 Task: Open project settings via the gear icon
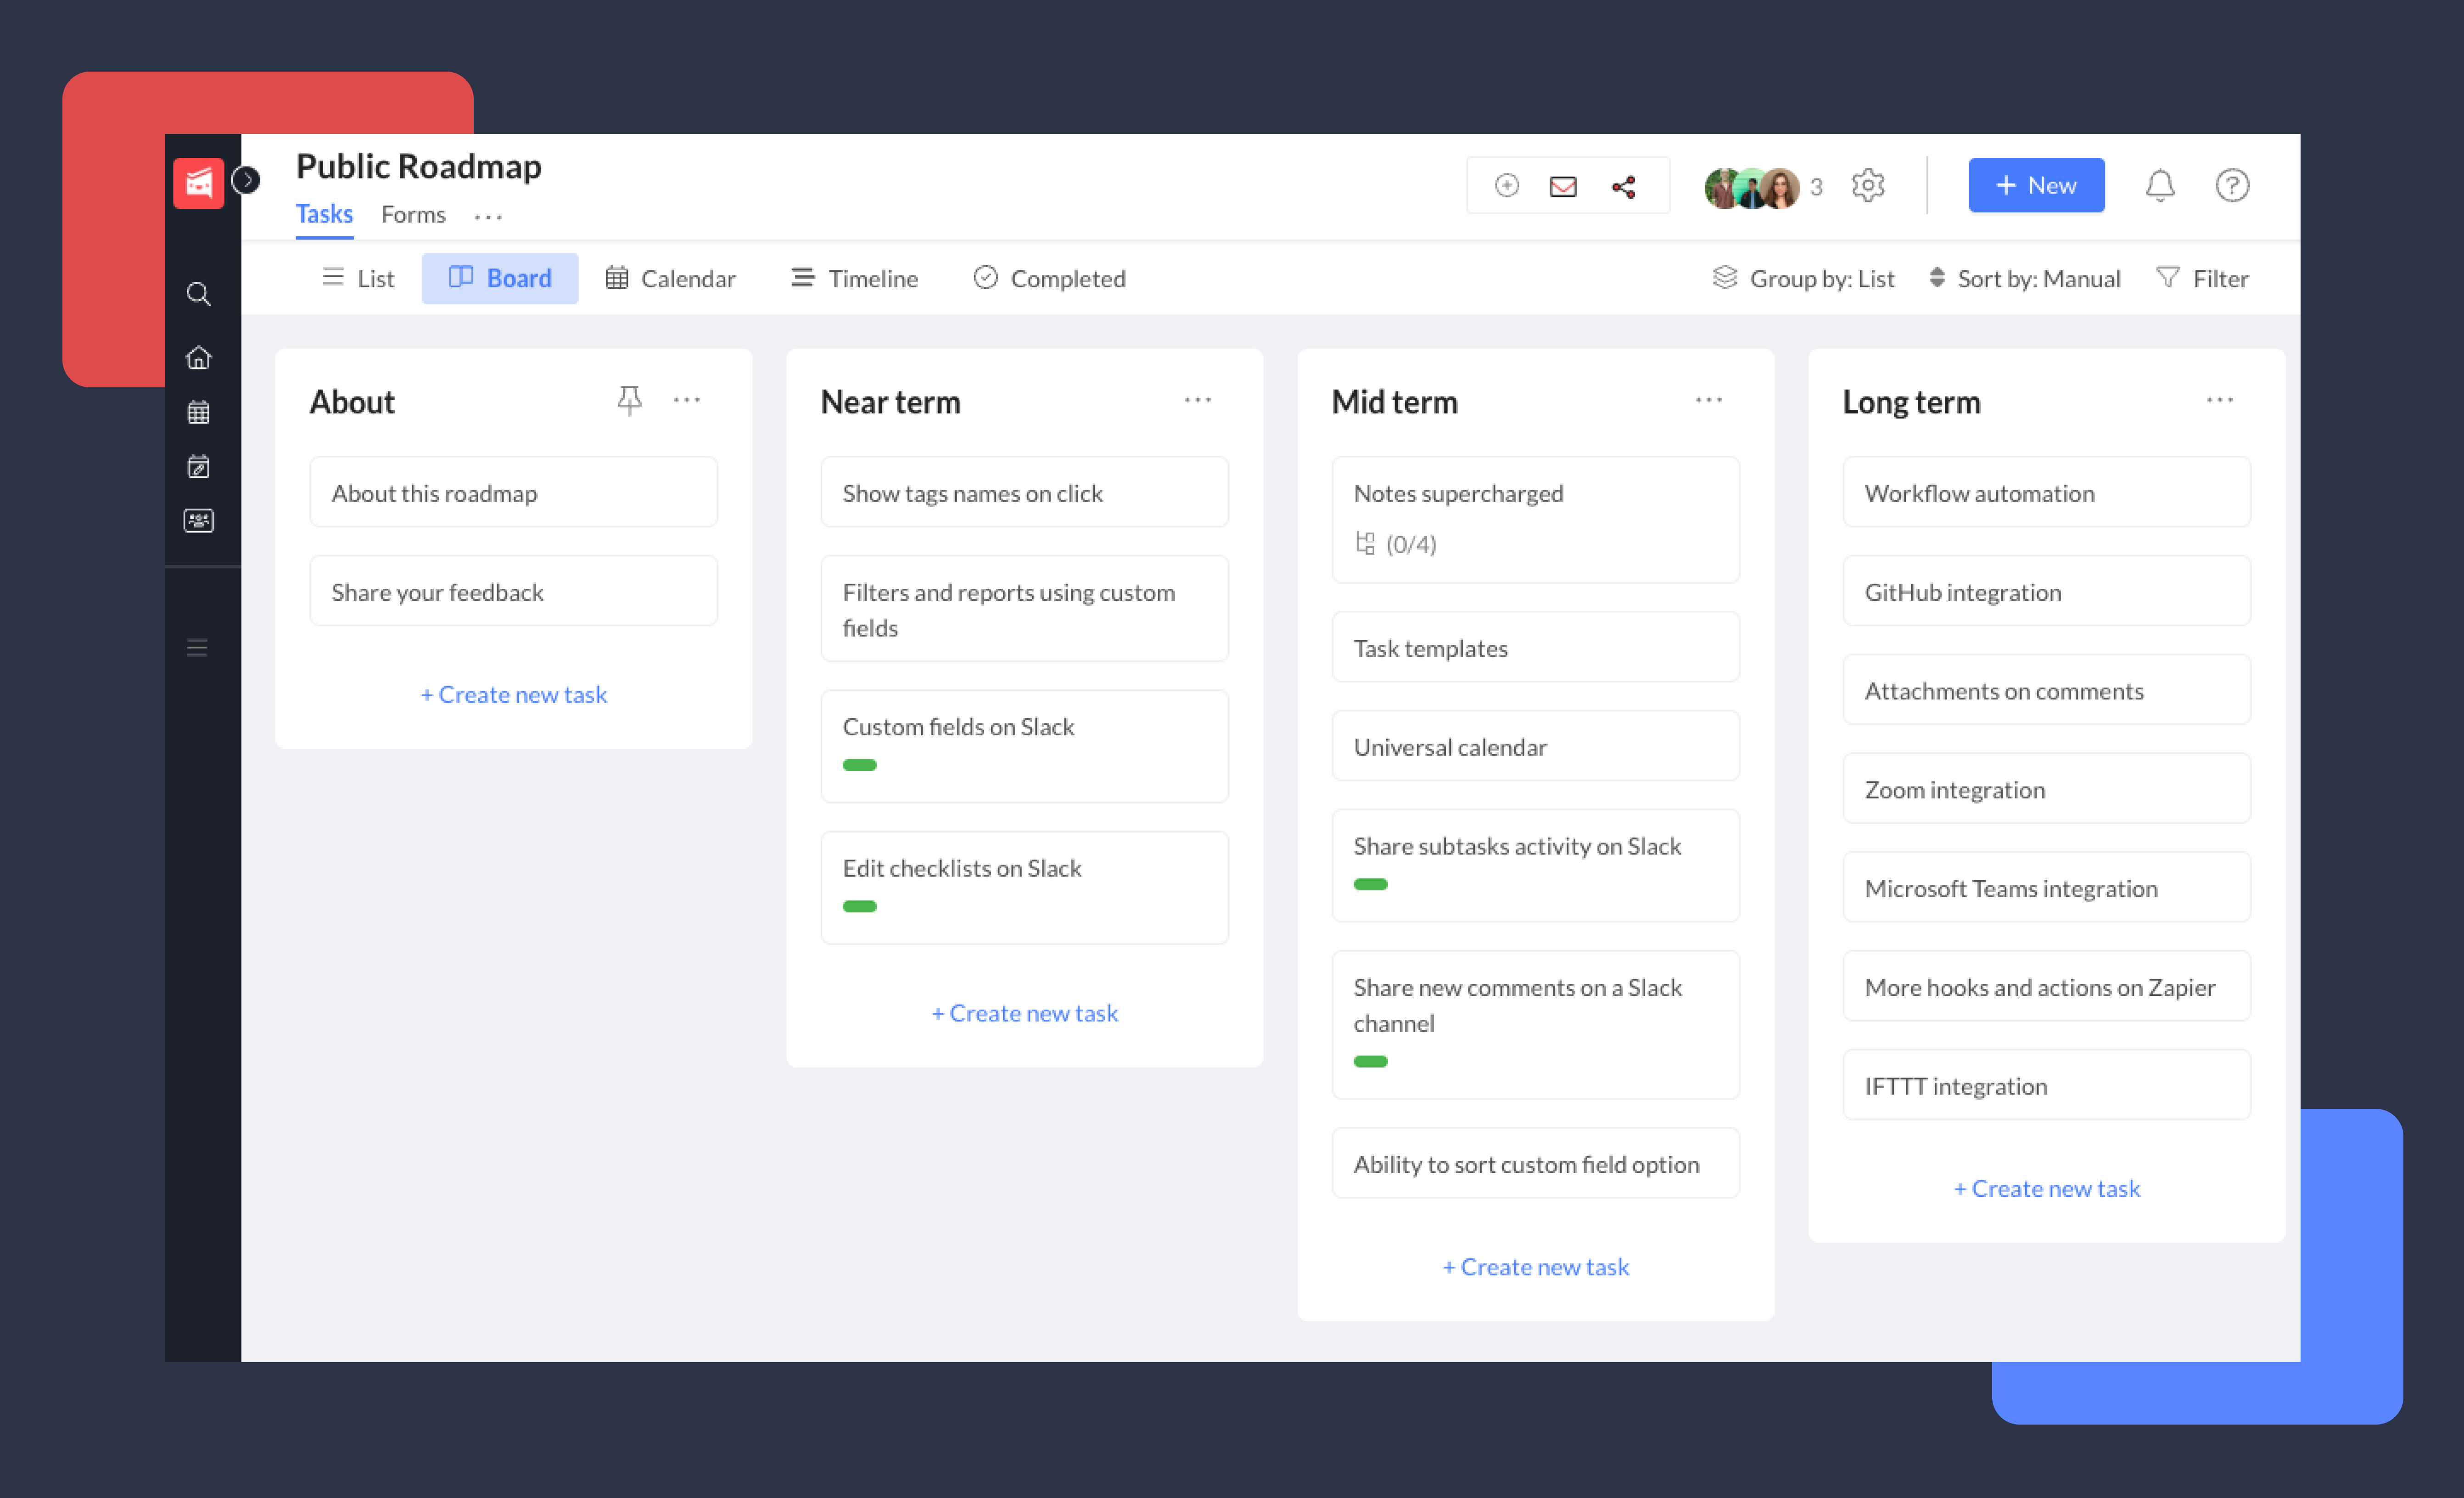[1868, 185]
